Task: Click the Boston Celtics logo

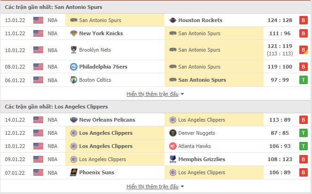Action: tap(74, 80)
